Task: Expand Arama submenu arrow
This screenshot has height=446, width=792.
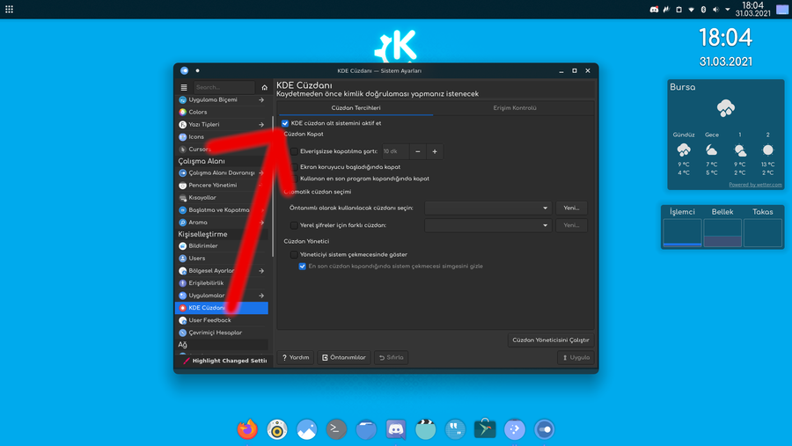Action: point(261,223)
